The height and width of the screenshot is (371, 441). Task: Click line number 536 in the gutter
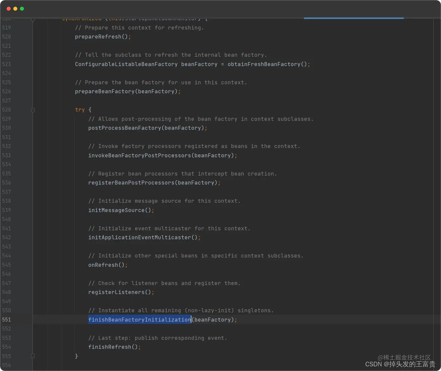pos(7,183)
